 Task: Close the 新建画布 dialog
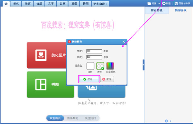click(x=124, y=42)
